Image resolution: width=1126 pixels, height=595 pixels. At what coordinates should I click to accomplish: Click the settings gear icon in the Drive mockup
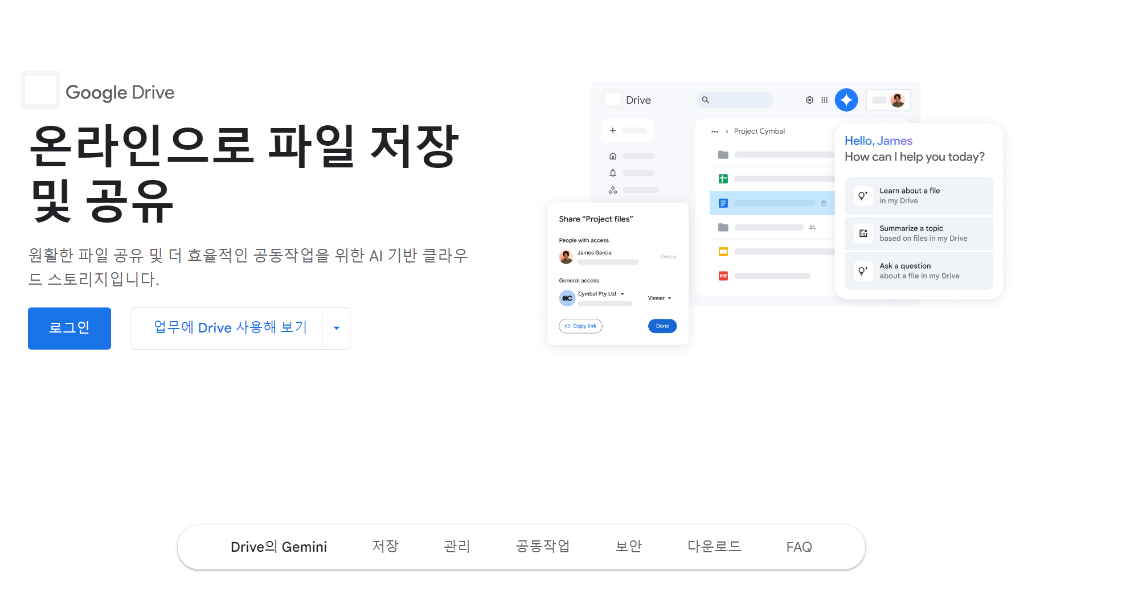click(809, 100)
